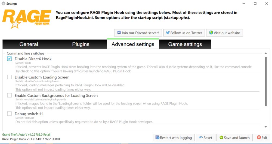Click the Twitter bird icon

pos(168,33)
